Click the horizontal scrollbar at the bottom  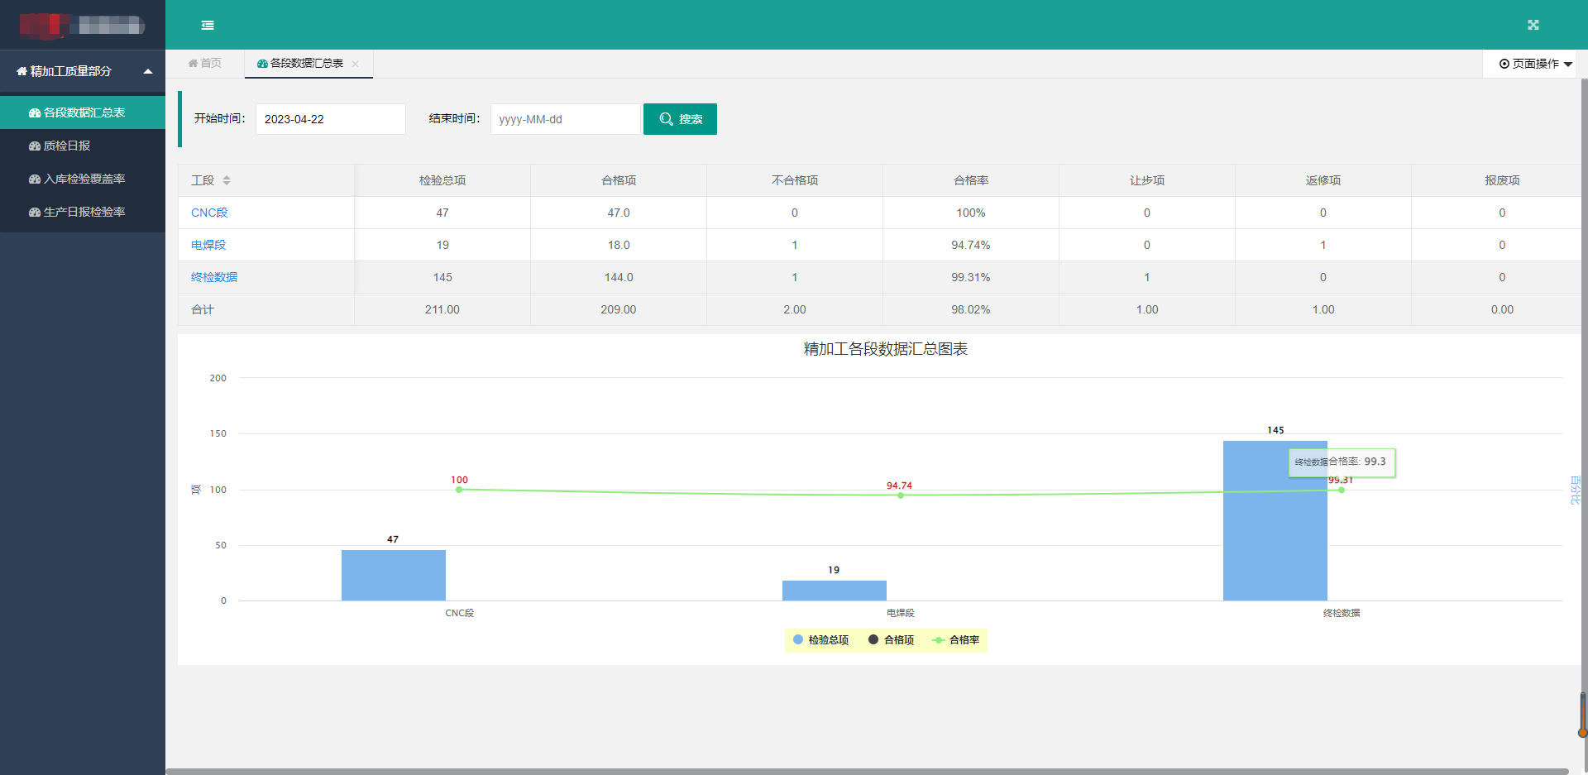(x=867, y=771)
